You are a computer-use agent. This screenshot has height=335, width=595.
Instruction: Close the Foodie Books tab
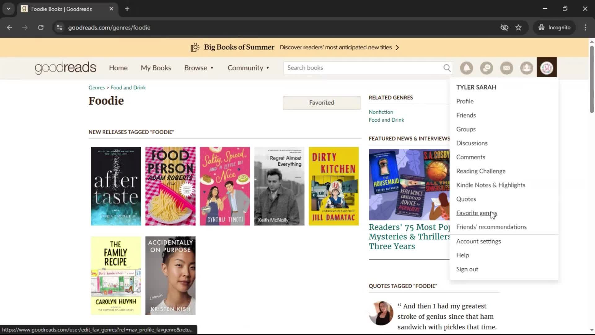click(111, 9)
